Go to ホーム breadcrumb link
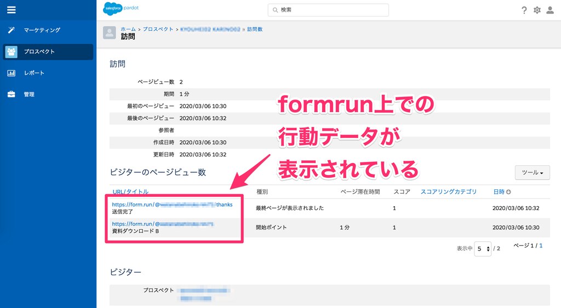The height and width of the screenshot is (308, 561). (128, 30)
